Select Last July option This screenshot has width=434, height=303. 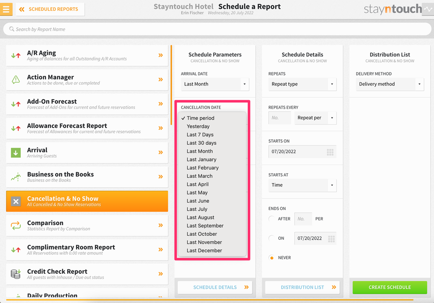(212, 210)
